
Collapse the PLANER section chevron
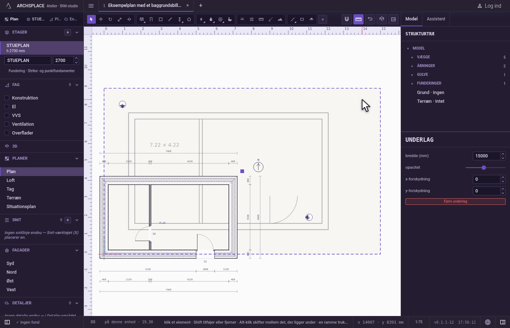tap(77, 159)
